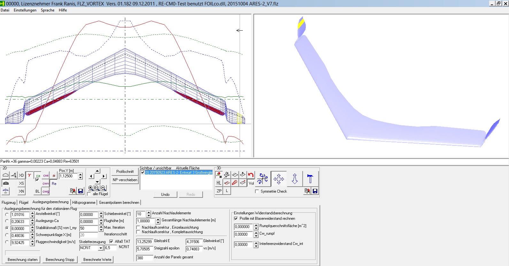Click the blue hammer icon
Image resolution: width=509 pixels, height=266 pixels.
[310, 179]
